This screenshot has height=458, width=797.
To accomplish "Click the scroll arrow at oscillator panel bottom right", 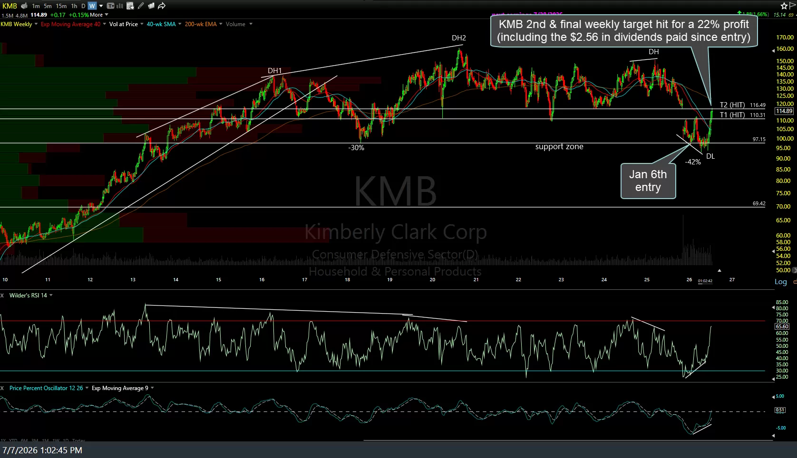I will pyautogui.click(x=773, y=435).
